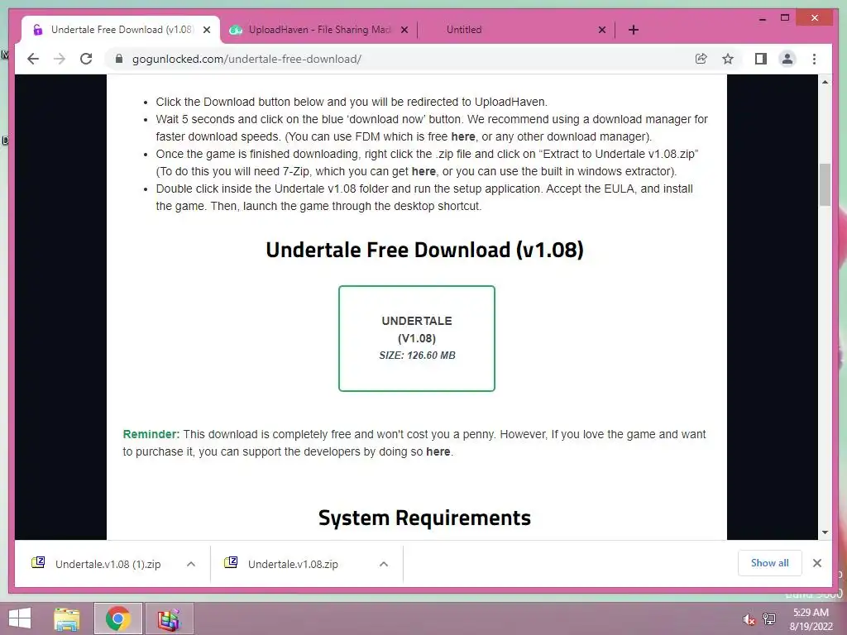
Task: Close the UploadHaven tab
Action: coord(404,30)
